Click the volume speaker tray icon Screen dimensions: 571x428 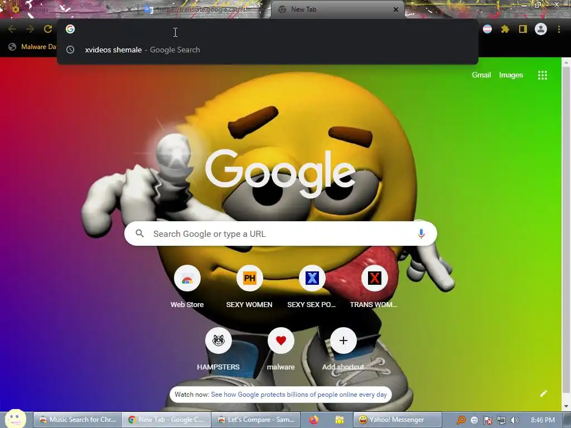pyautogui.click(x=514, y=420)
